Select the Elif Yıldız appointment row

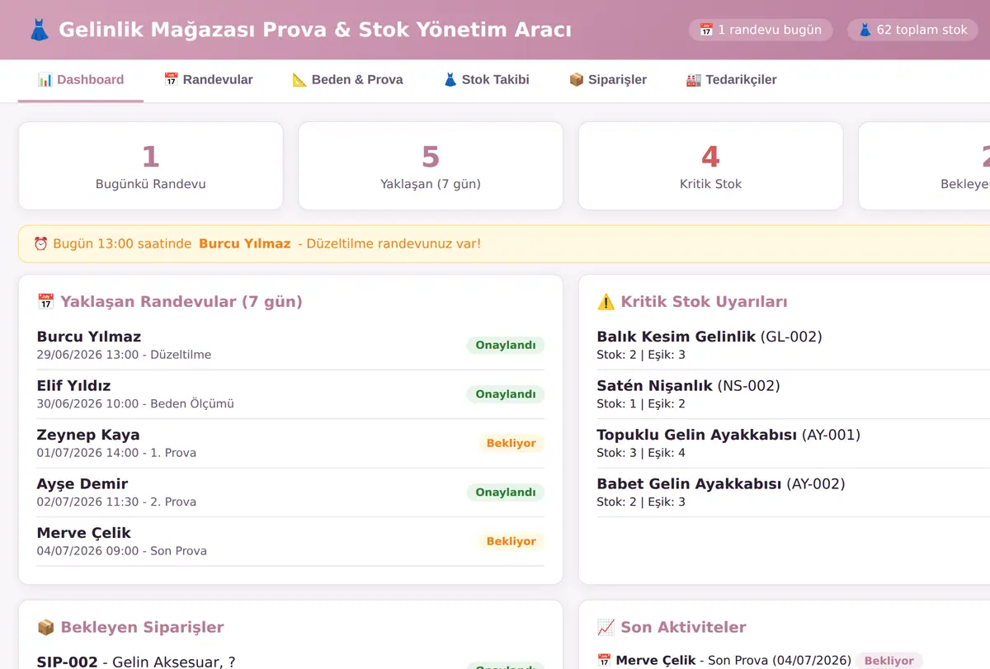[290, 394]
